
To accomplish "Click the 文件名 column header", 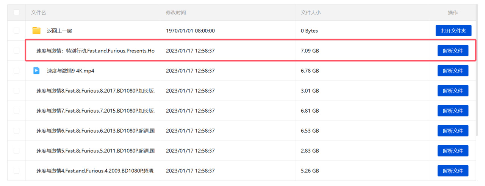I will [x=39, y=12].
